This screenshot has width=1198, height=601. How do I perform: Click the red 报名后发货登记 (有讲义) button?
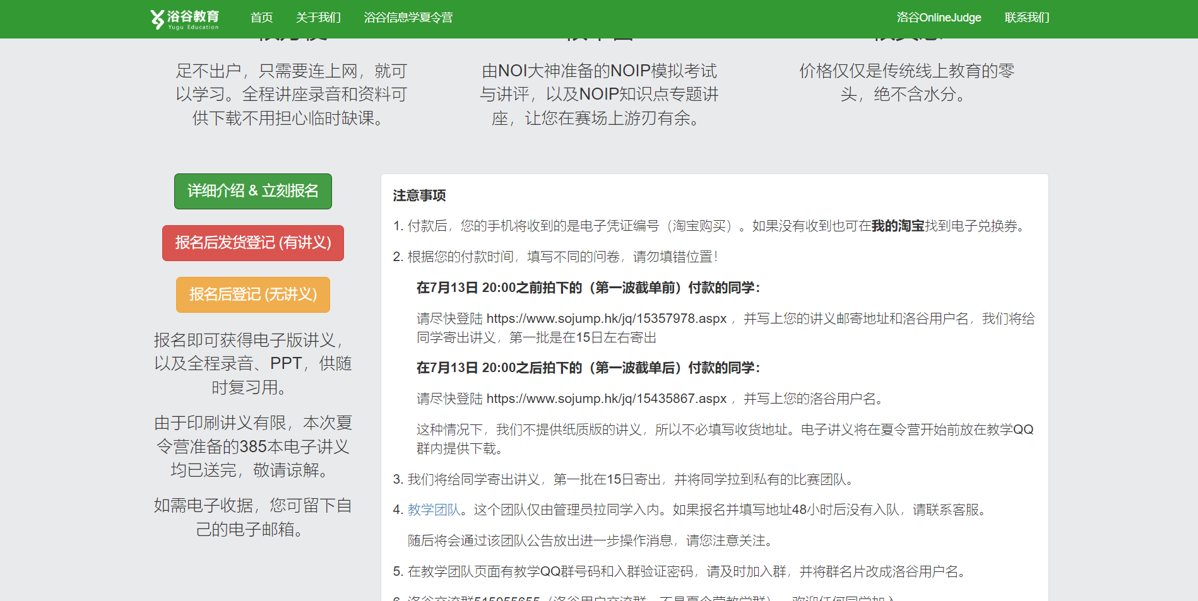(x=252, y=243)
